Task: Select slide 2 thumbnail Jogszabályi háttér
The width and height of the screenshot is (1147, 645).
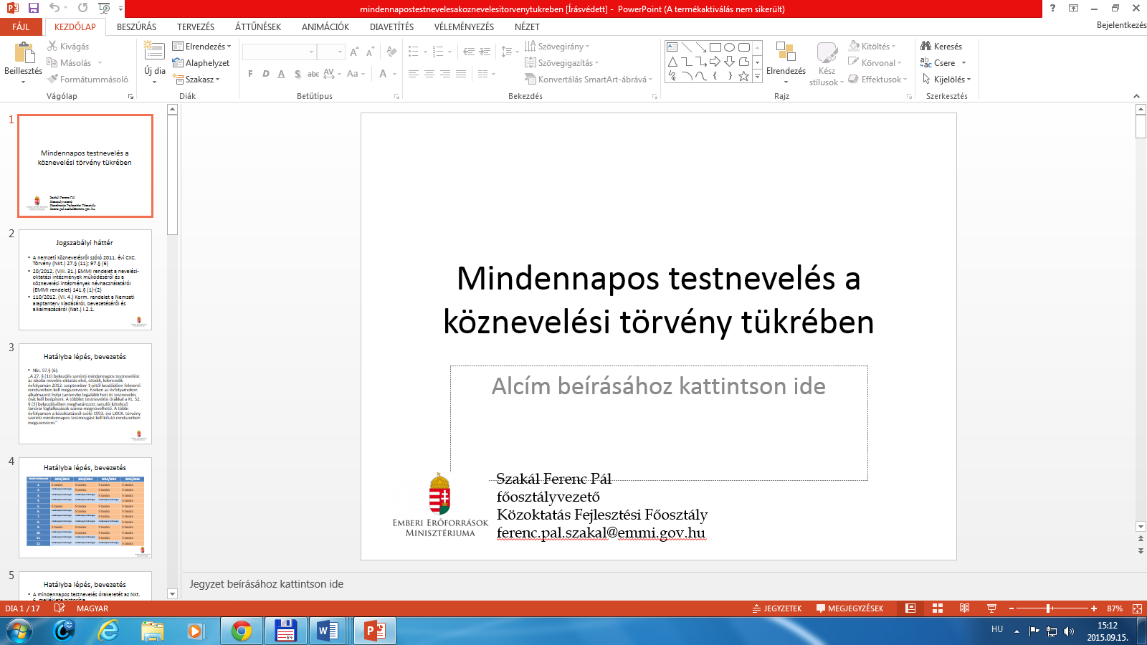Action: pyautogui.click(x=85, y=279)
